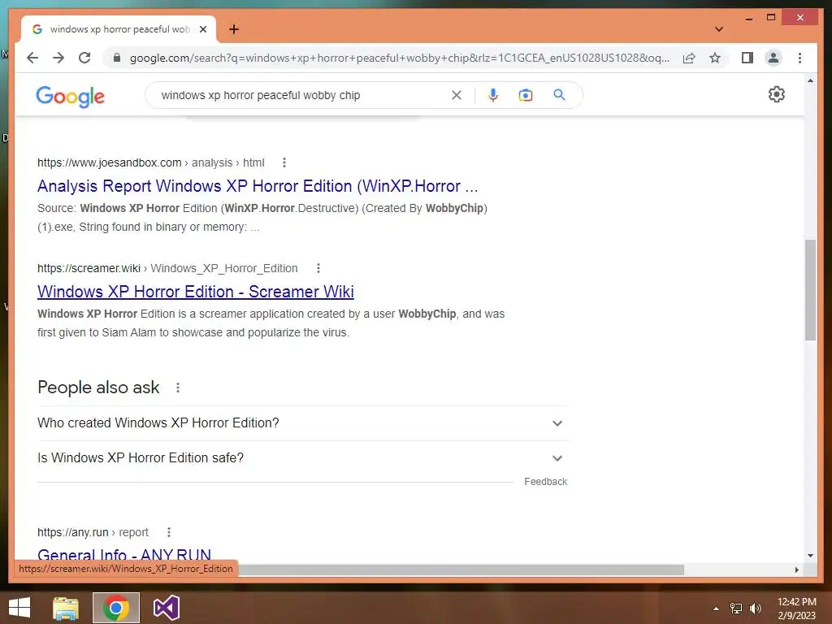This screenshot has height=624, width=832.
Task: Open the volume tray control
Action: click(756, 609)
